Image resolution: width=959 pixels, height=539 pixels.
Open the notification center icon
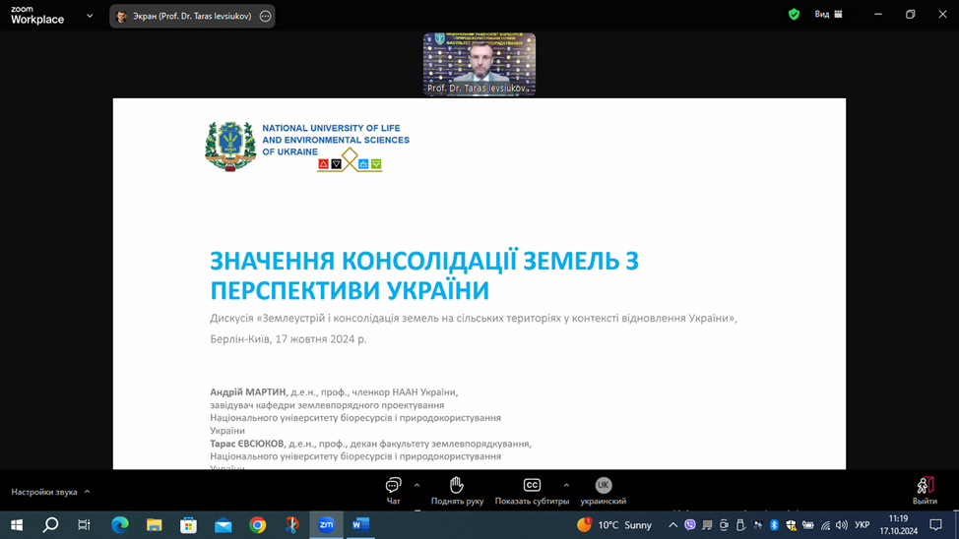[x=935, y=525]
